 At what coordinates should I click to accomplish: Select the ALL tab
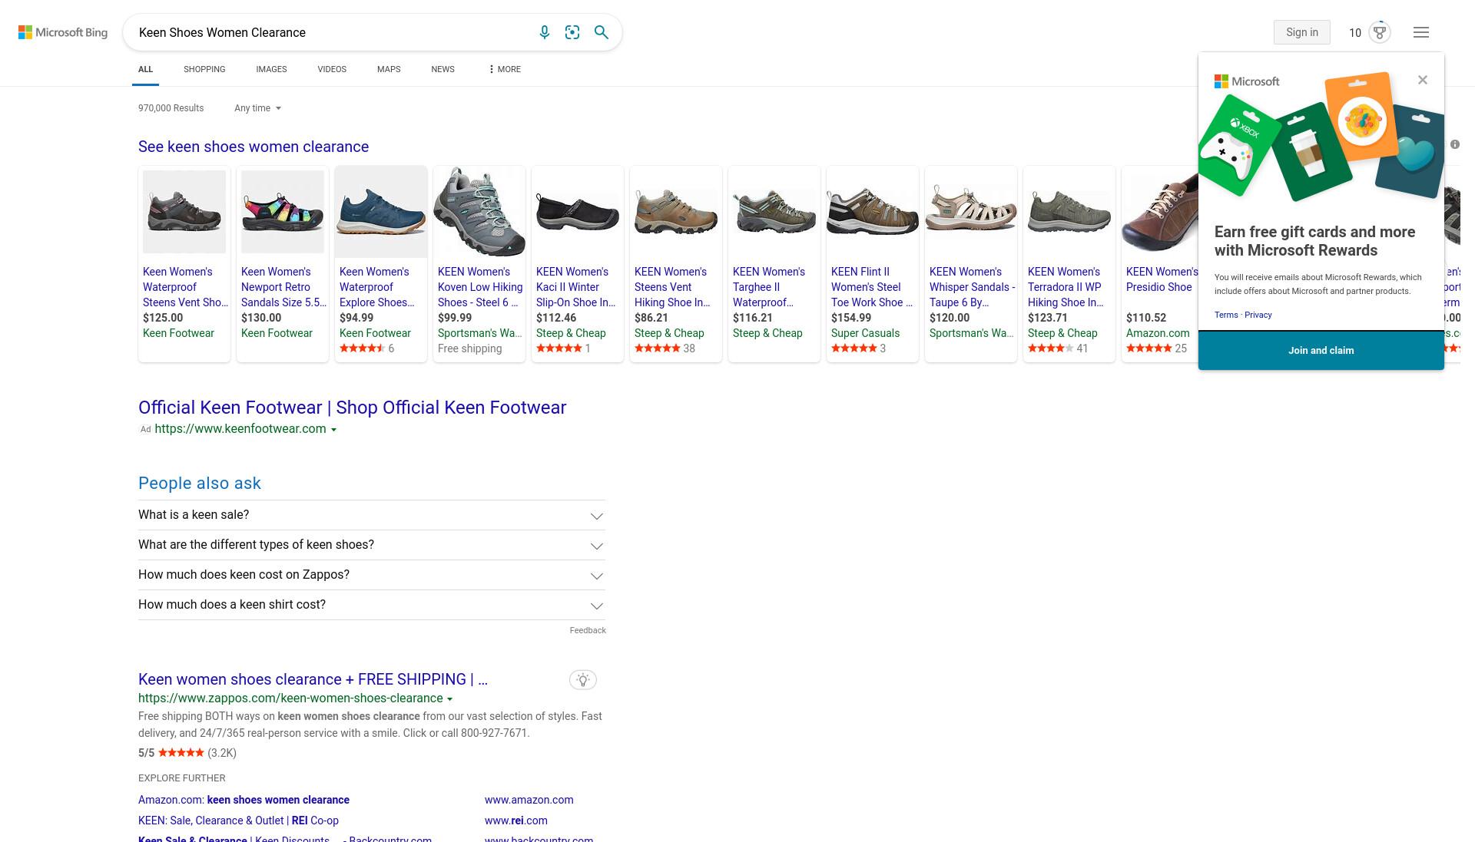click(145, 69)
